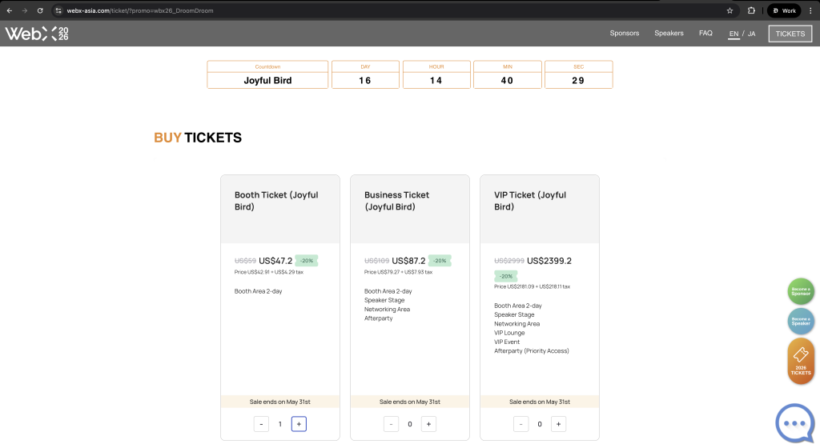
Task: Click the -20% badge on VIP Ticket
Action: pyautogui.click(x=506, y=276)
